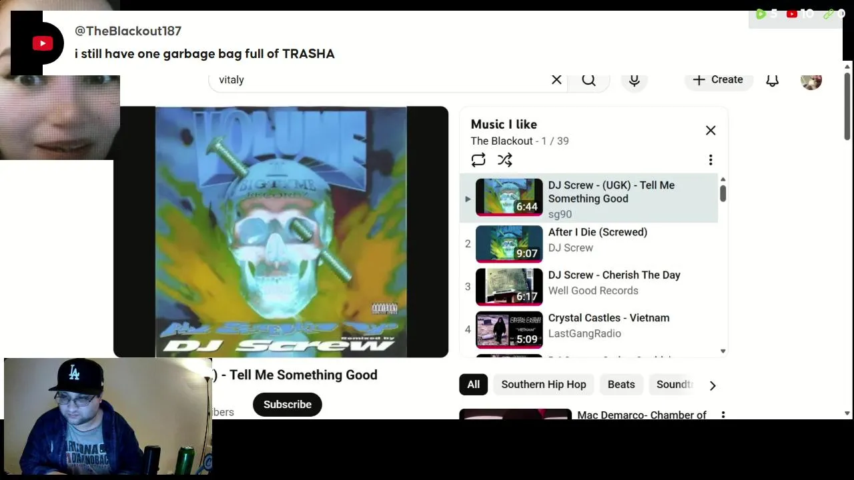Close the Music I like playlist panel
854x480 pixels.
711,131
